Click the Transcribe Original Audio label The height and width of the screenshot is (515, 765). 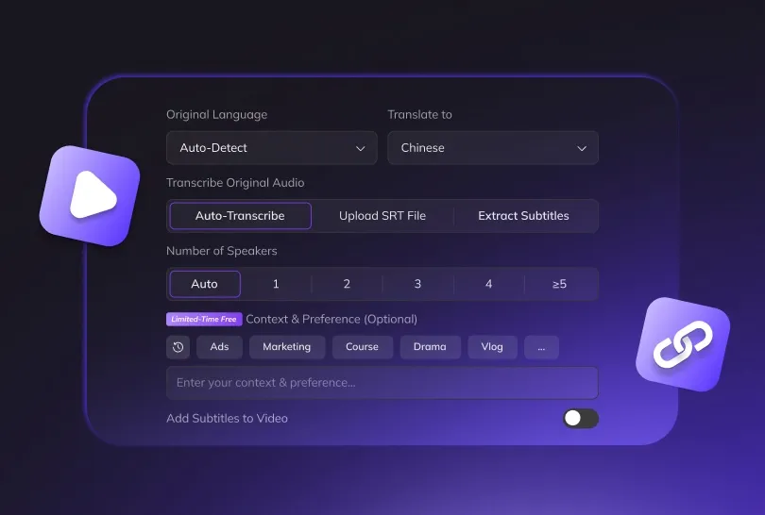tap(235, 183)
